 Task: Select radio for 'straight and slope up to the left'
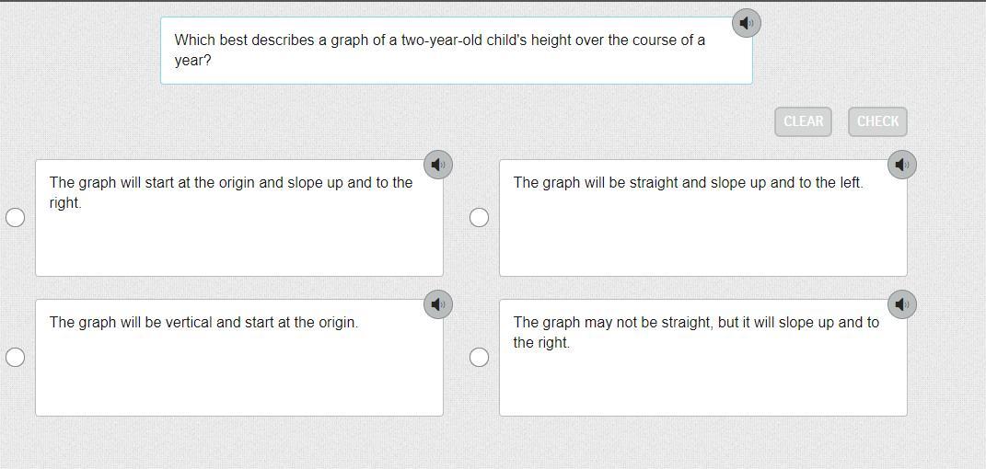pos(479,217)
